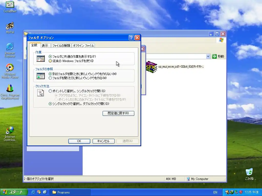Click the EN language indicator
The width and height of the screenshot is (262, 196).
(x=215, y=192)
